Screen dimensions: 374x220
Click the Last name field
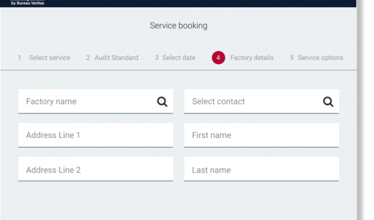click(262, 169)
